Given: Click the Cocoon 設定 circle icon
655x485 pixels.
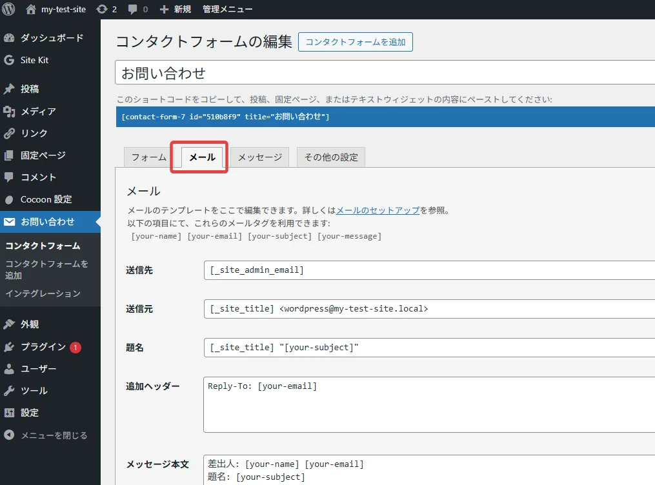Looking at the screenshot, I should click(9, 199).
